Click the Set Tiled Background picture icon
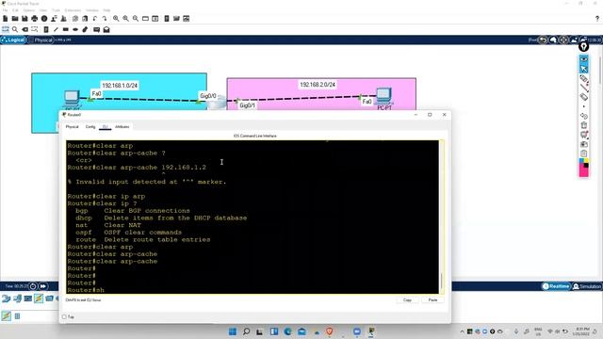 click(x=574, y=40)
